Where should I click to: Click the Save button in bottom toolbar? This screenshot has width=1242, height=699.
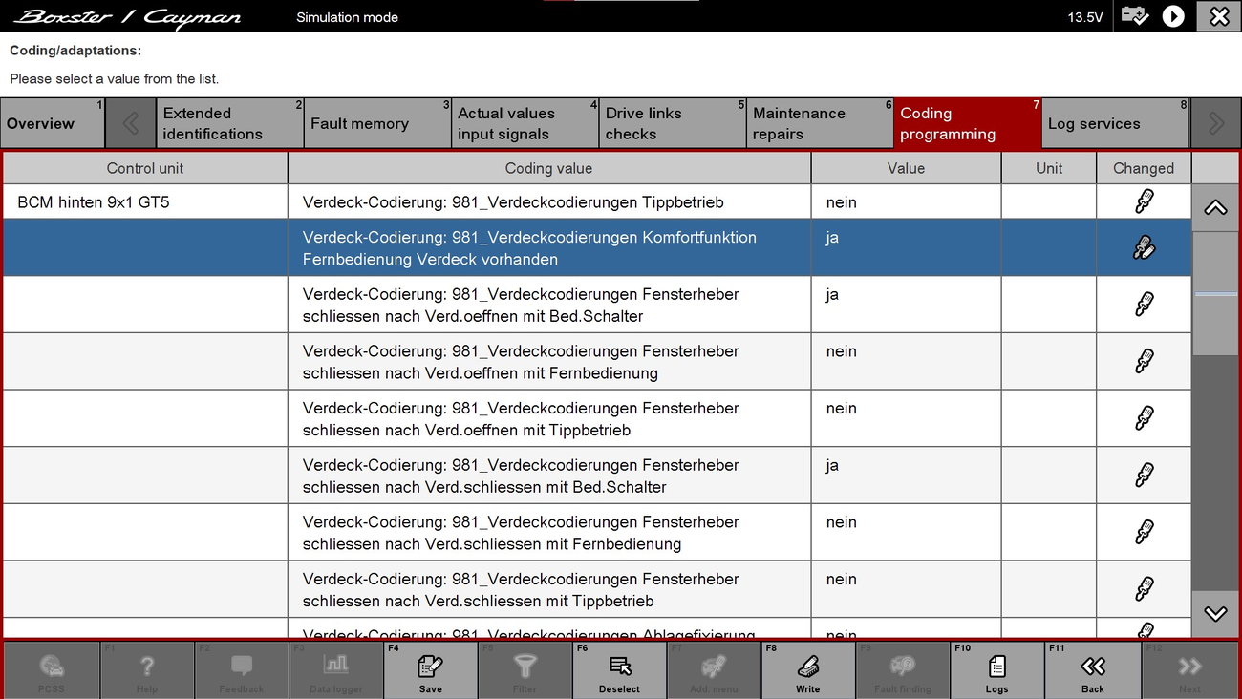(430, 670)
